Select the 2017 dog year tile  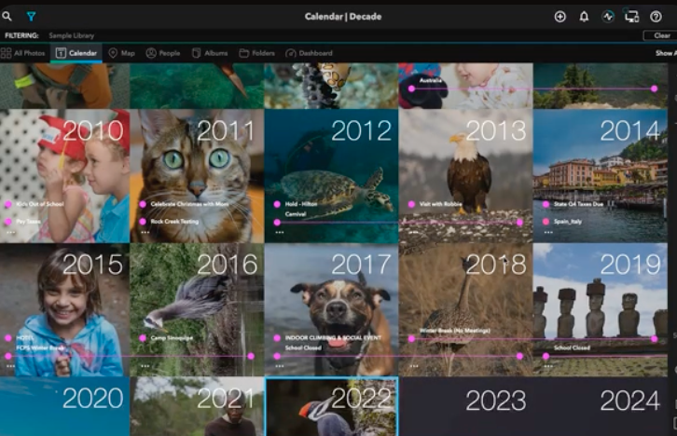point(331,307)
